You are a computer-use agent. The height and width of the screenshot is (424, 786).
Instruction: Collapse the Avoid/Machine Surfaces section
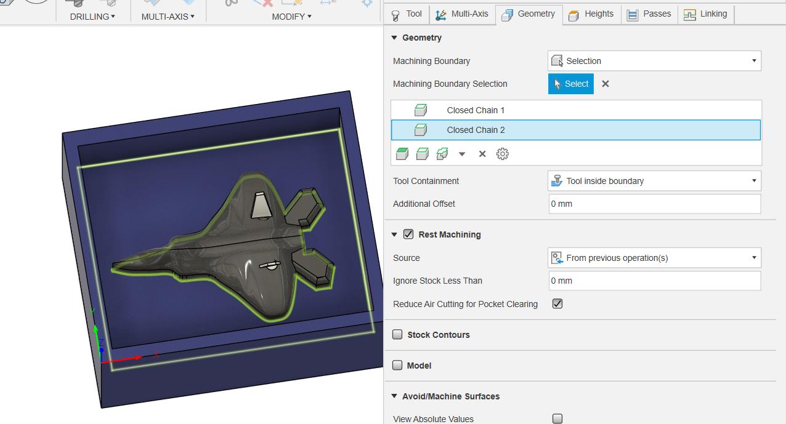click(394, 396)
